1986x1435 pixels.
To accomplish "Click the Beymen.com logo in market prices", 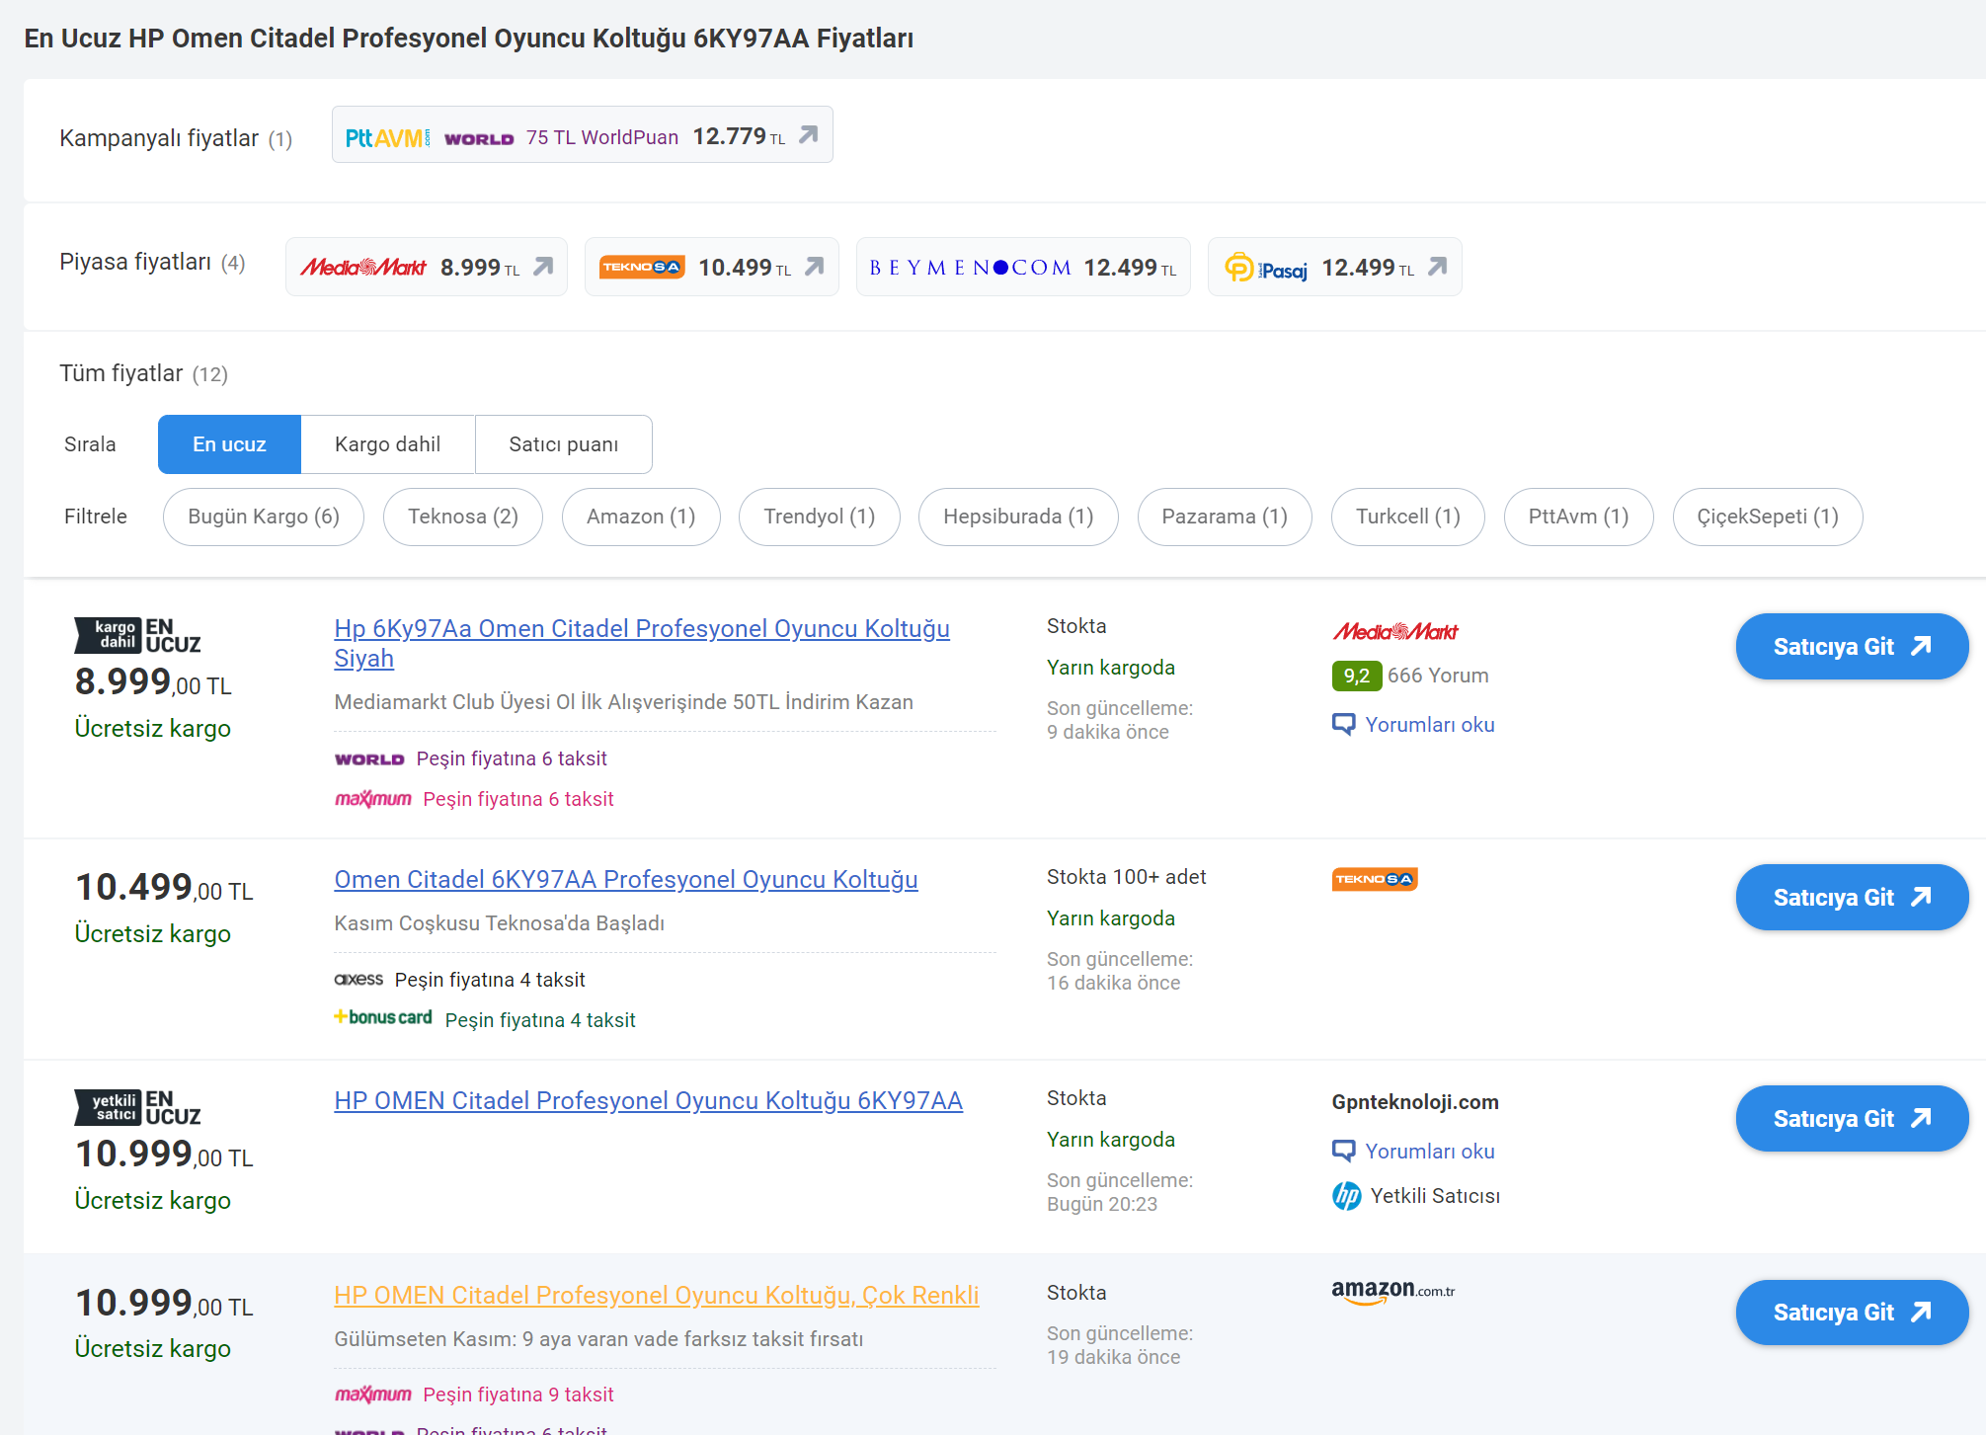I will pyautogui.click(x=970, y=268).
